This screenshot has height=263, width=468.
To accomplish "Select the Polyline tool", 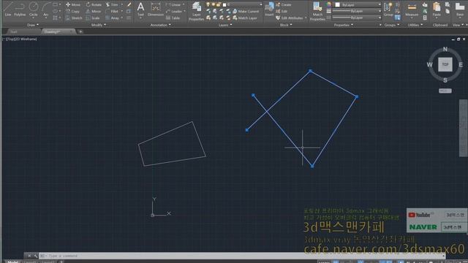I will [20, 9].
